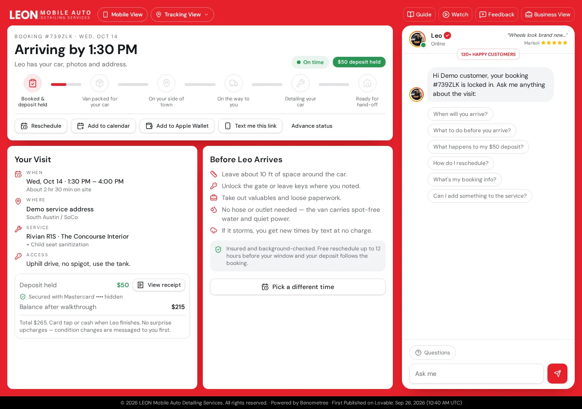Viewport: 582px width, 409px height.
Task: Select 'What to do before you arrive?' chip
Action: pos(472,130)
